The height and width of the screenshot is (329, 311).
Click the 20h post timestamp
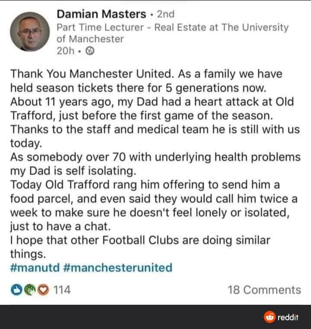pyautogui.click(x=65, y=51)
